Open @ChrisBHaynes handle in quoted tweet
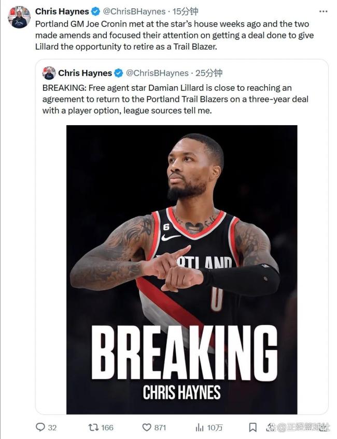The width and height of the screenshot is (337, 439). coord(157,73)
